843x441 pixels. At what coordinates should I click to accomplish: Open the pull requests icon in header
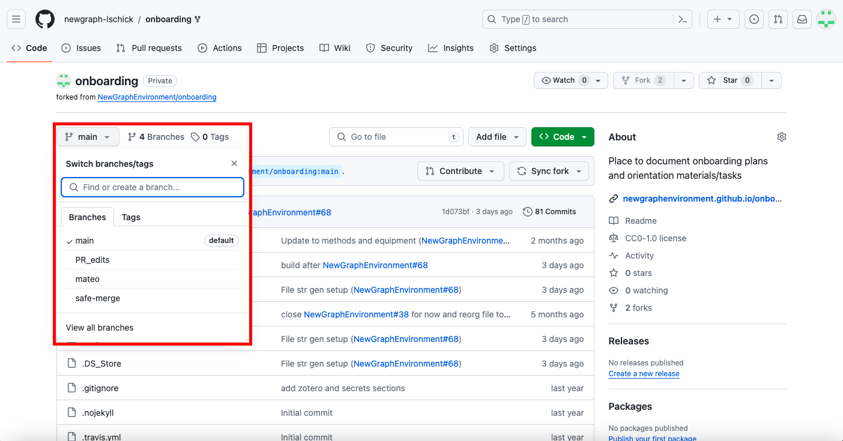coord(778,19)
